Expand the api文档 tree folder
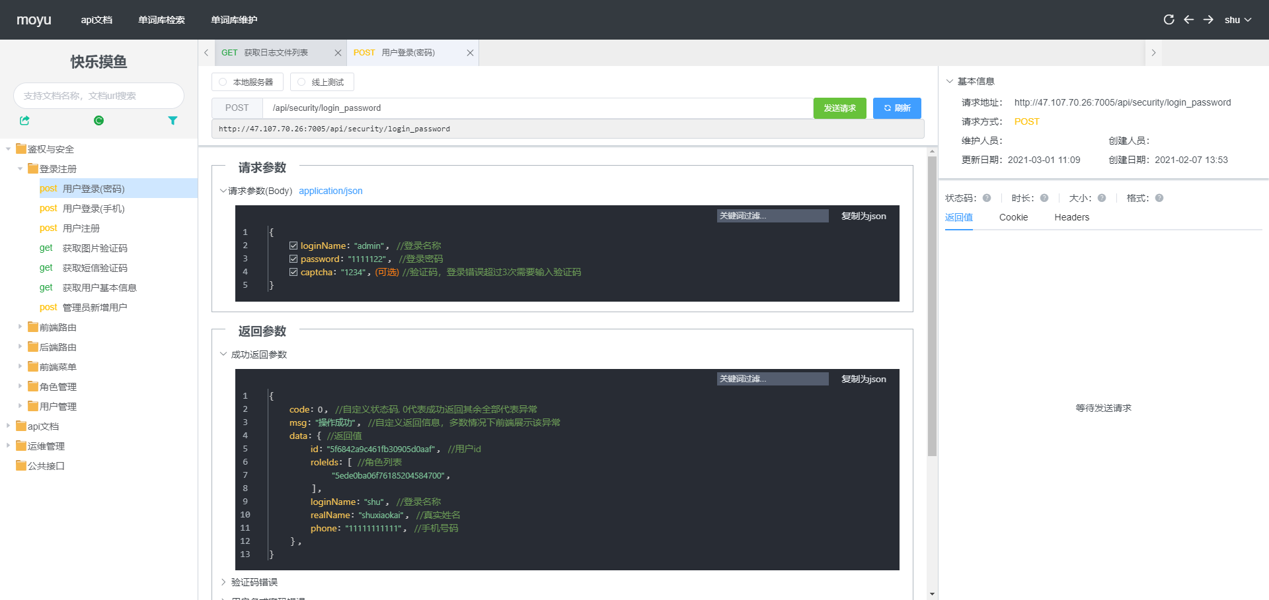This screenshot has height=600, width=1269. click(9, 426)
